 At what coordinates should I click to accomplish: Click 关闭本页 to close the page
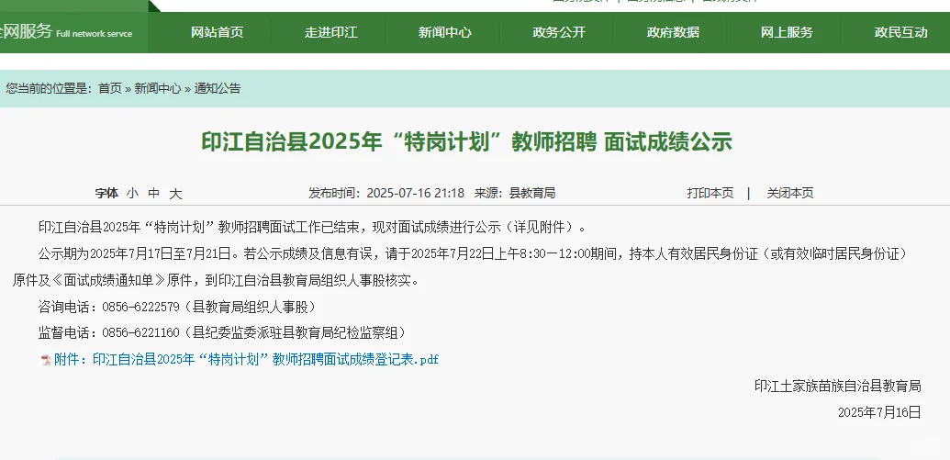tap(790, 194)
